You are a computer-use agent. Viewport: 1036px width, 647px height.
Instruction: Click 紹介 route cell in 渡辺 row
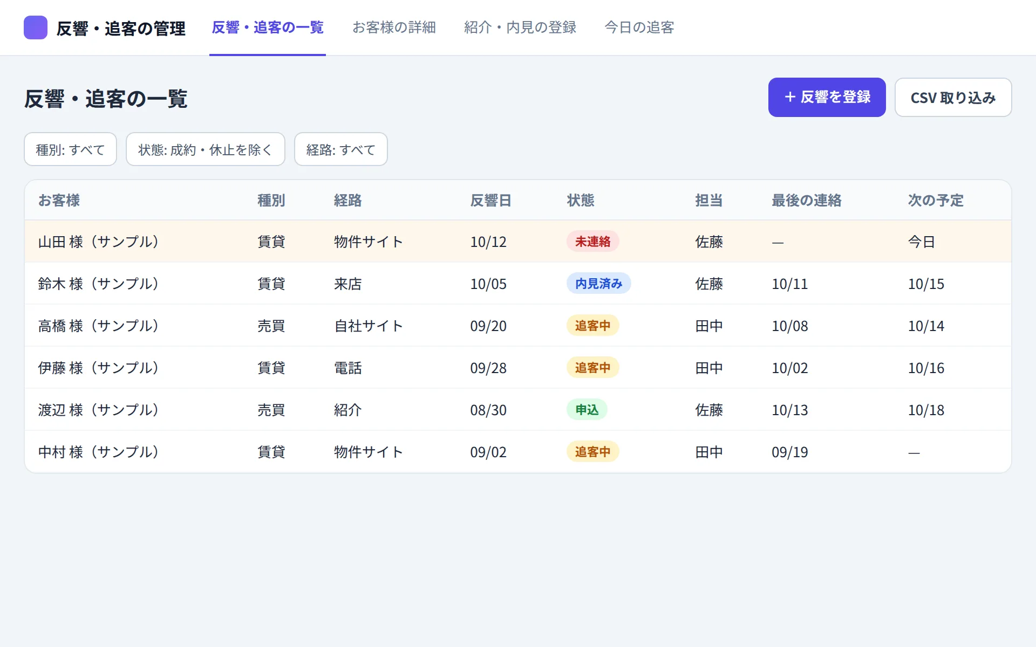click(347, 410)
